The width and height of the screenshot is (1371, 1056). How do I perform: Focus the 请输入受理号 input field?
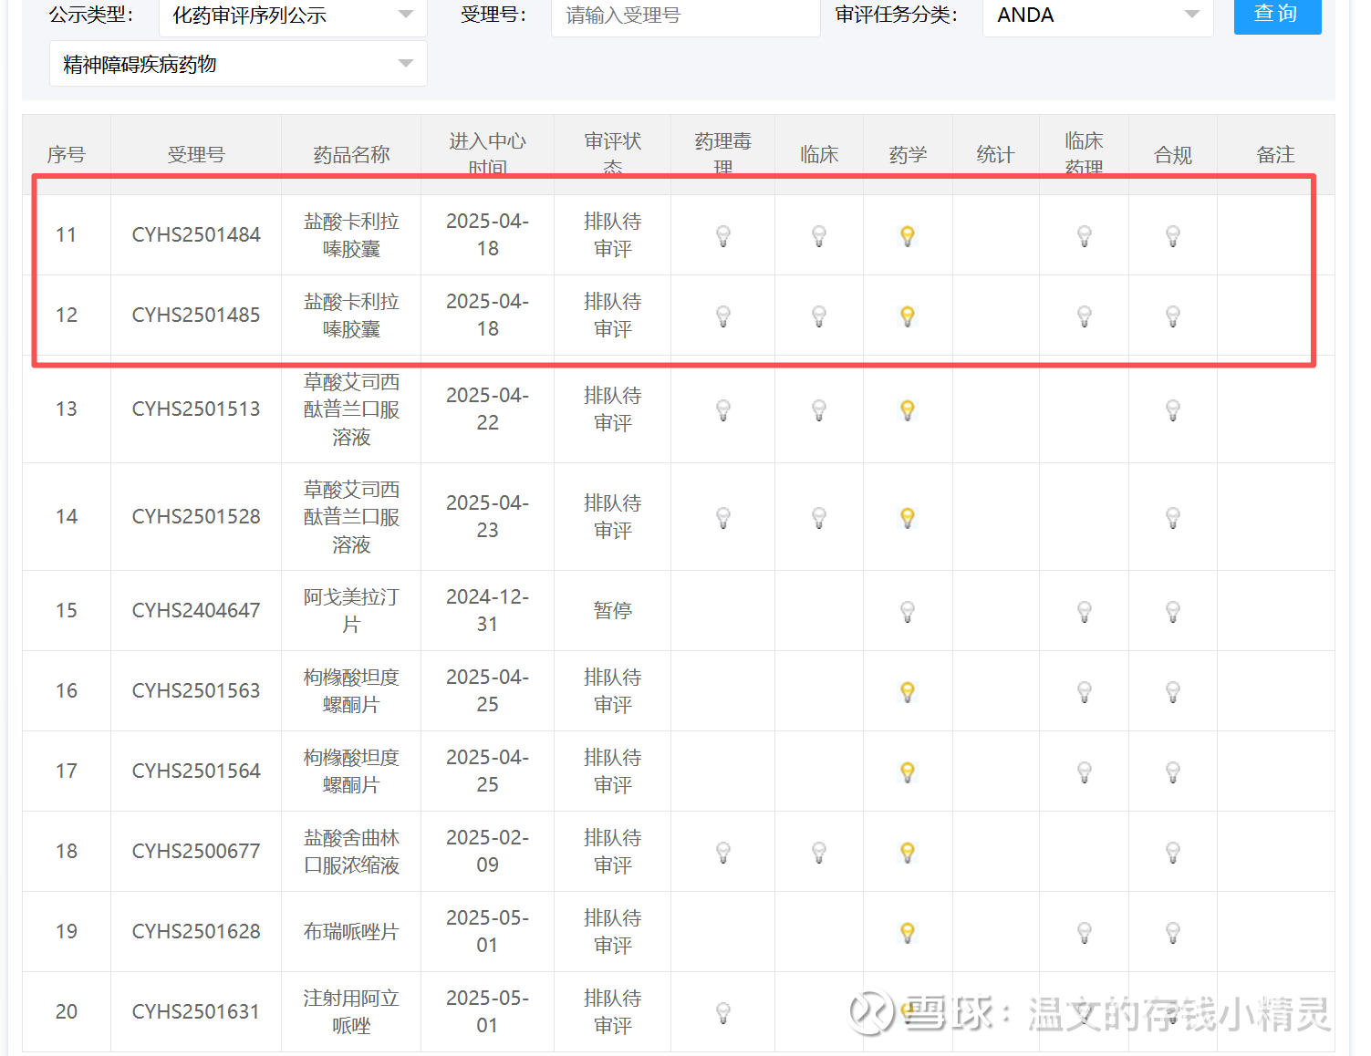tap(684, 16)
